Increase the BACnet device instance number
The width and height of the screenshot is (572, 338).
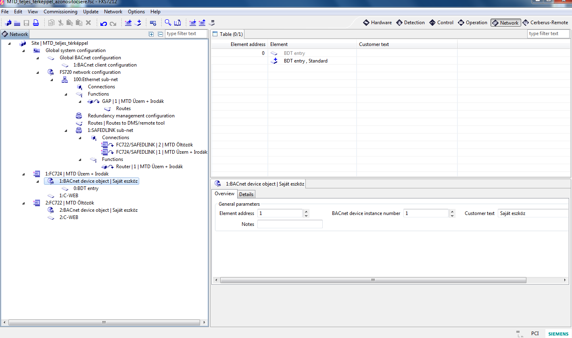point(452,211)
